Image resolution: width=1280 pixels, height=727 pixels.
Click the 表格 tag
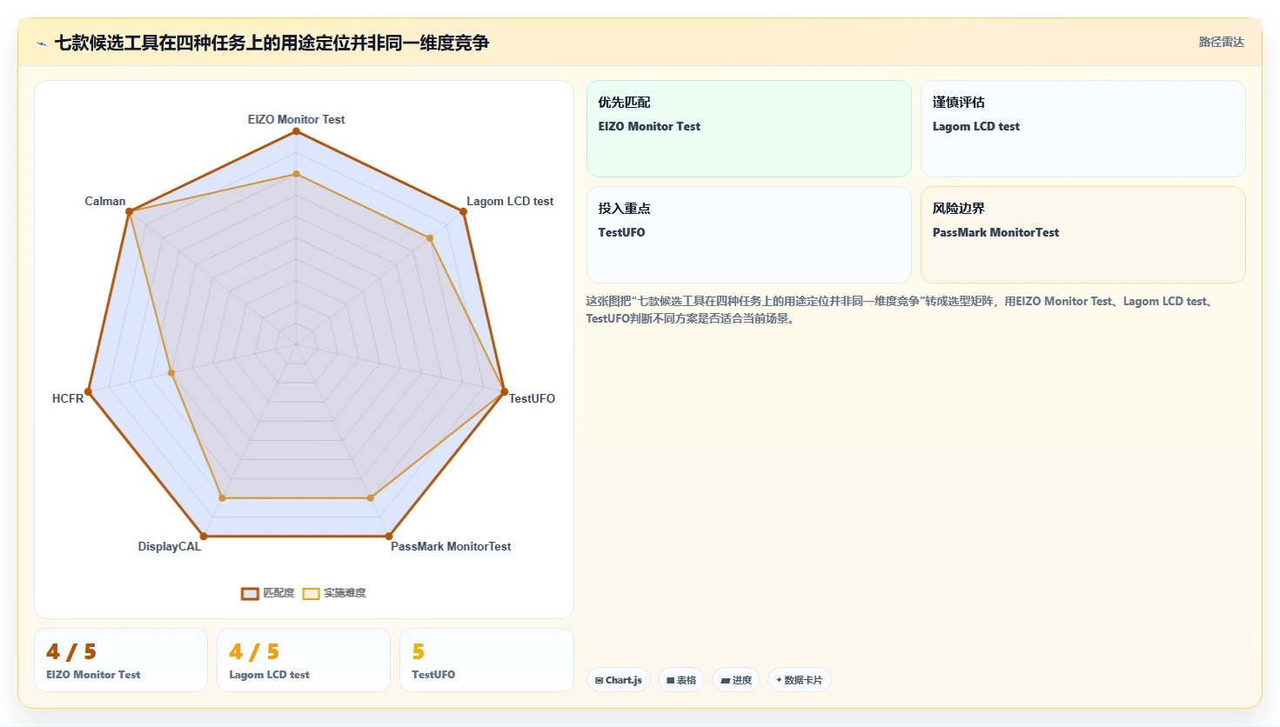[681, 680]
